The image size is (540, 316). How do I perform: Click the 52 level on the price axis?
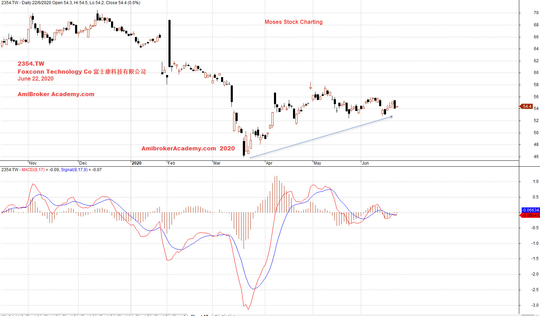tap(536, 121)
